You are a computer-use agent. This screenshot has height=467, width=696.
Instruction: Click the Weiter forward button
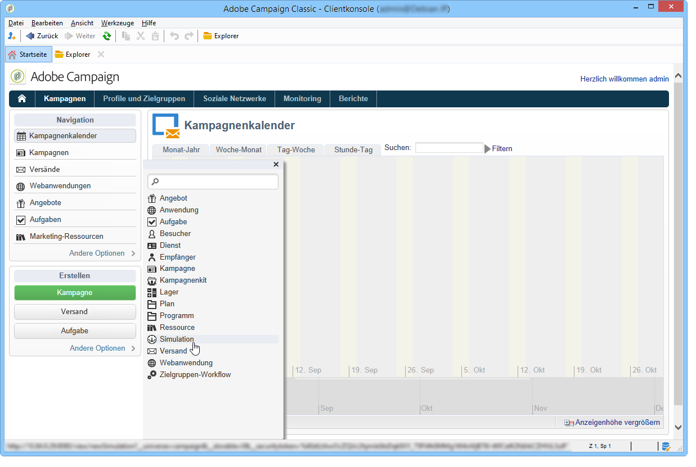click(80, 36)
